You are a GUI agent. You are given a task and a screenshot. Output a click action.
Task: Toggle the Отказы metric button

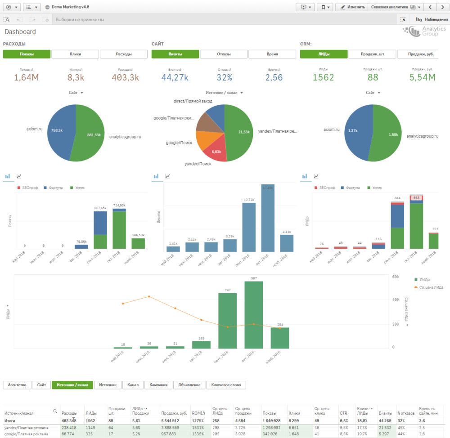click(224, 54)
